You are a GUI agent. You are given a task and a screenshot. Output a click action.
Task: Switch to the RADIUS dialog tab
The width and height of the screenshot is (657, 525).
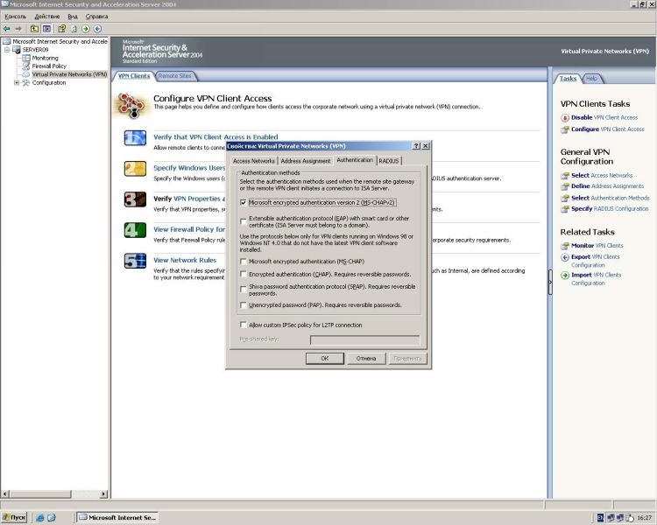[x=389, y=161]
